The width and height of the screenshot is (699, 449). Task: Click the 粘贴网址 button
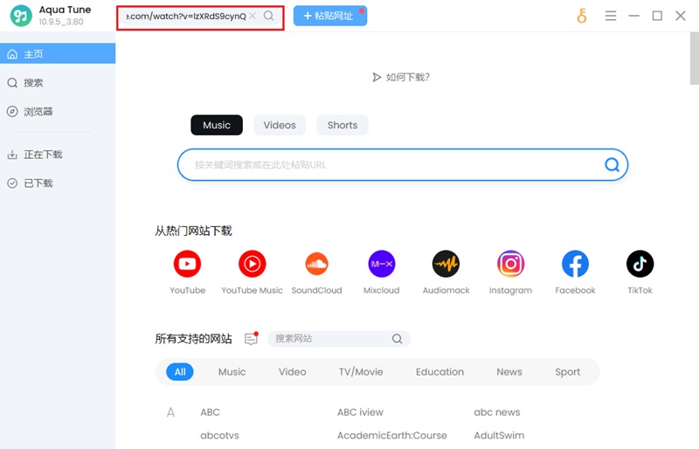pyautogui.click(x=330, y=16)
